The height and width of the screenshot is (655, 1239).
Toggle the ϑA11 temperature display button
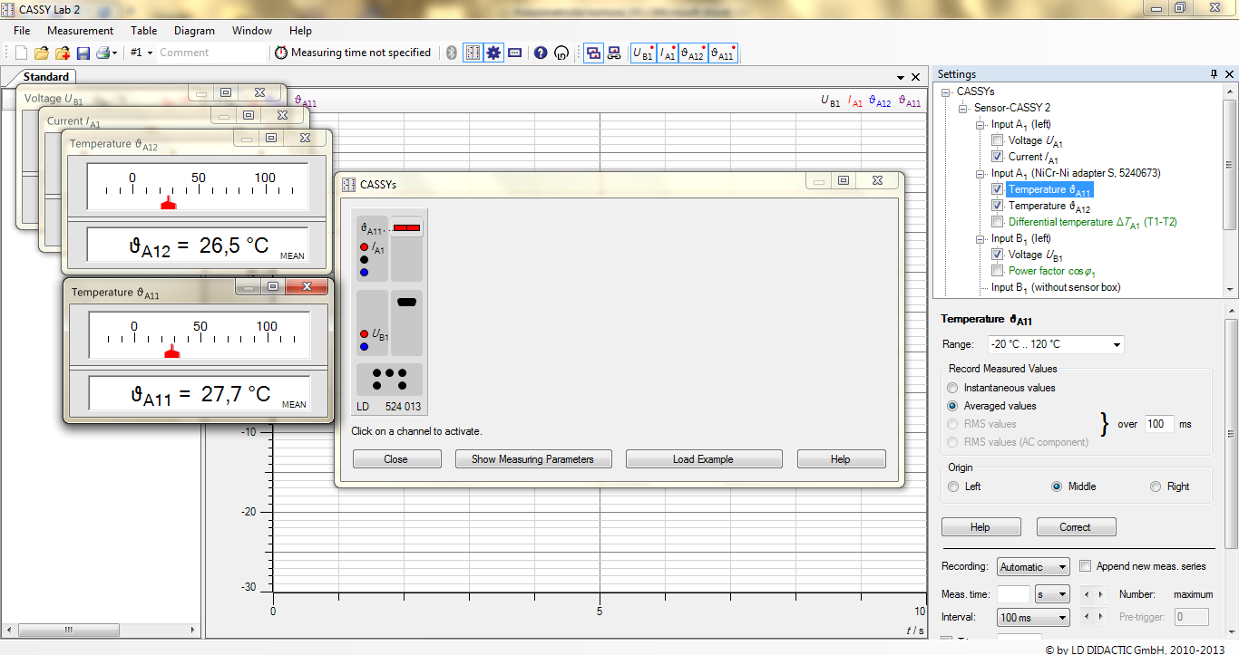pyautogui.click(x=722, y=53)
